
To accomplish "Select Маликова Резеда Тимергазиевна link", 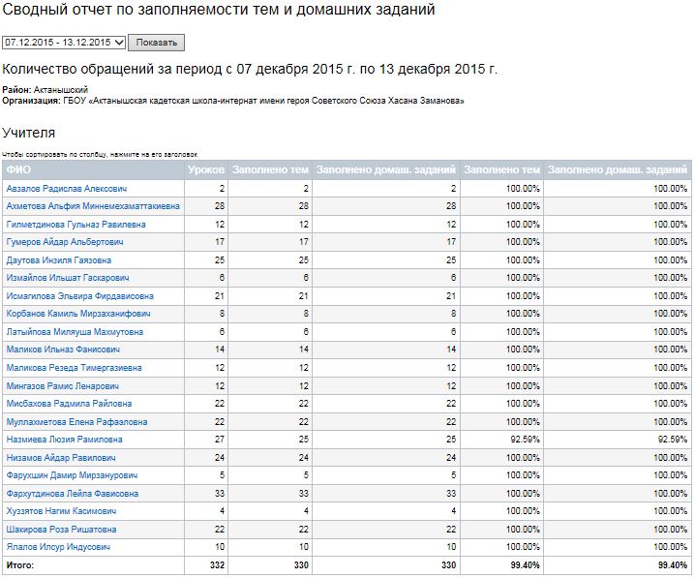I will [75, 368].
